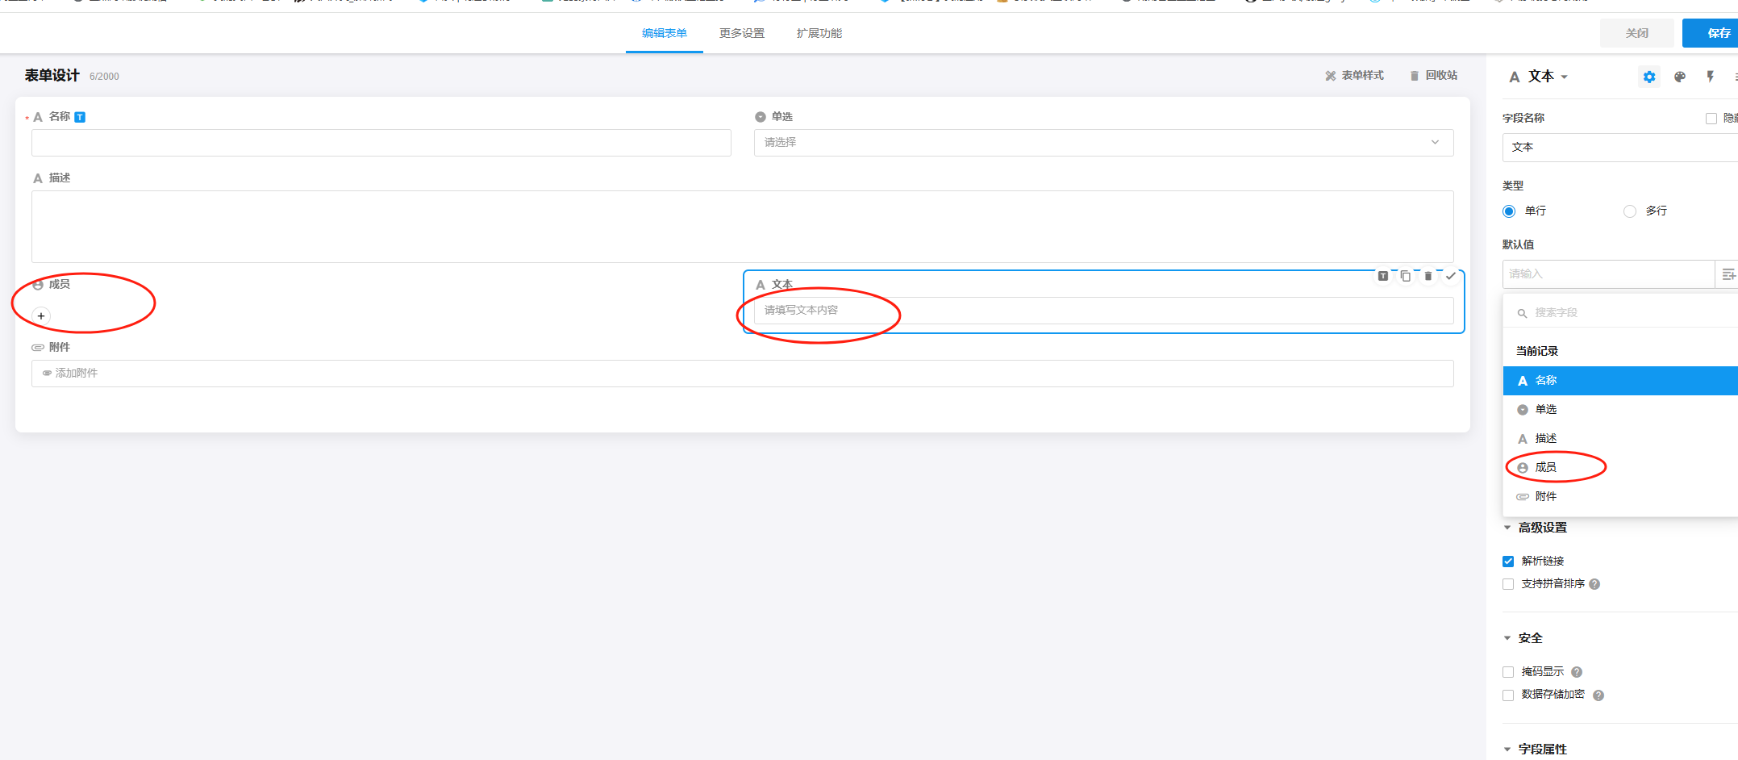Click the 搜索字段 search box
The image size is (1738, 760).
coord(1613,312)
